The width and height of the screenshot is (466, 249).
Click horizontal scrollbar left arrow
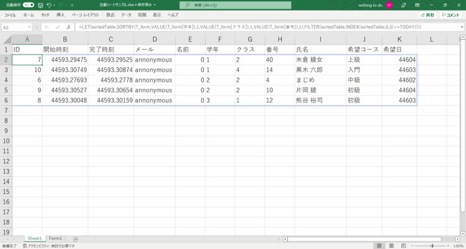click(x=285, y=239)
